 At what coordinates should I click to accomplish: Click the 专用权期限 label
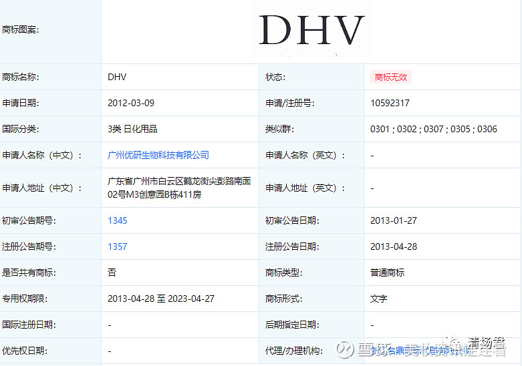25,299
